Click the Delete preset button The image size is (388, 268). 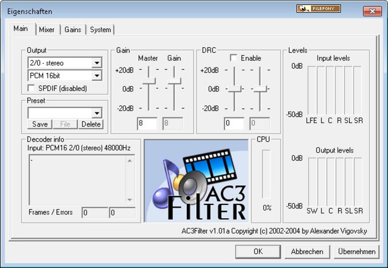point(91,124)
